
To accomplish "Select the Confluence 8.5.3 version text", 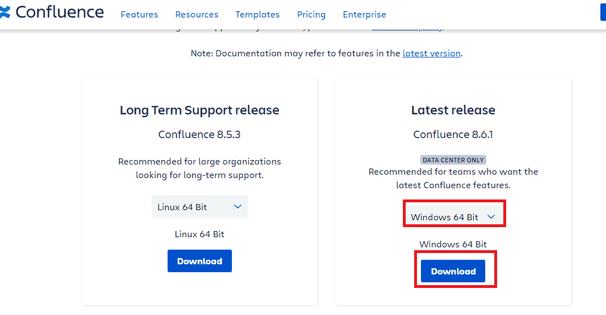I will [x=200, y=135].
